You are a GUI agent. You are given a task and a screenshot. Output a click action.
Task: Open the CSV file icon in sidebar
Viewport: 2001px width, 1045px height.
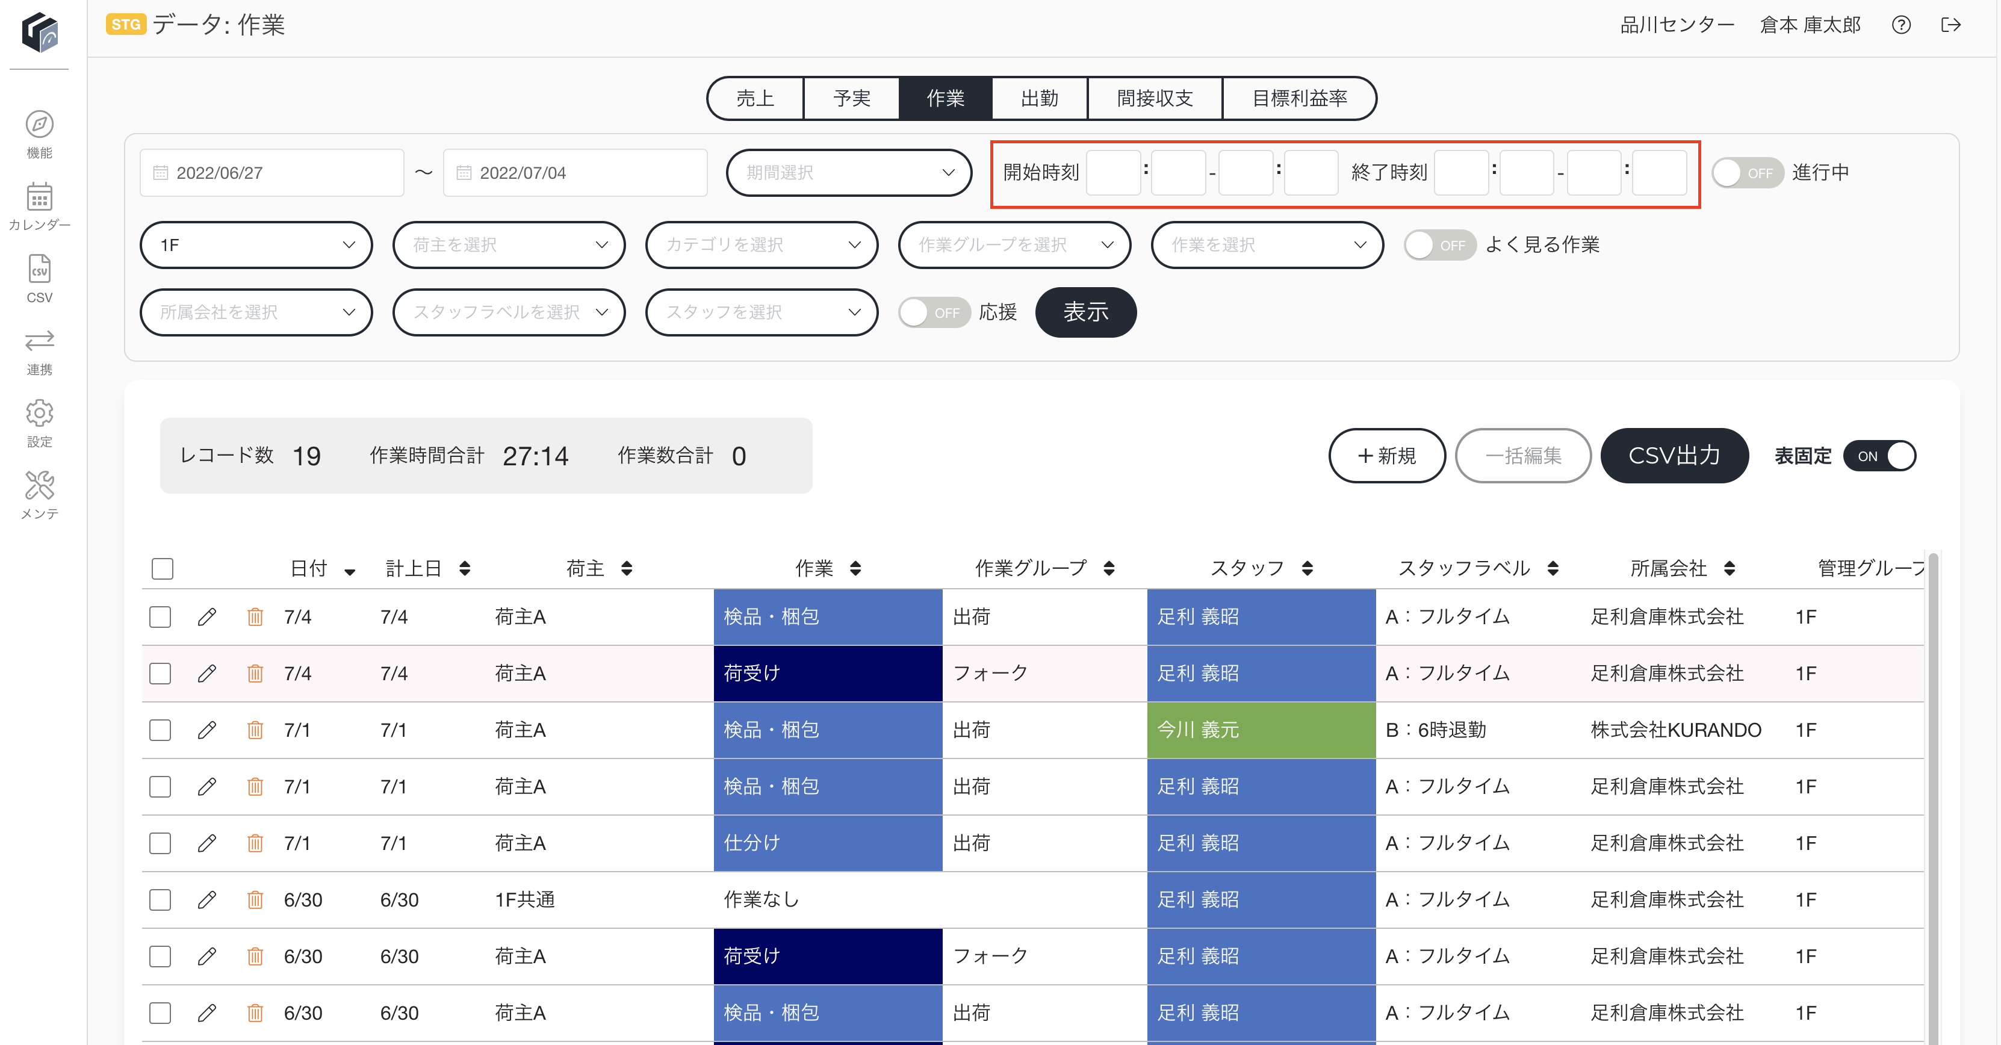pos(39,269)
